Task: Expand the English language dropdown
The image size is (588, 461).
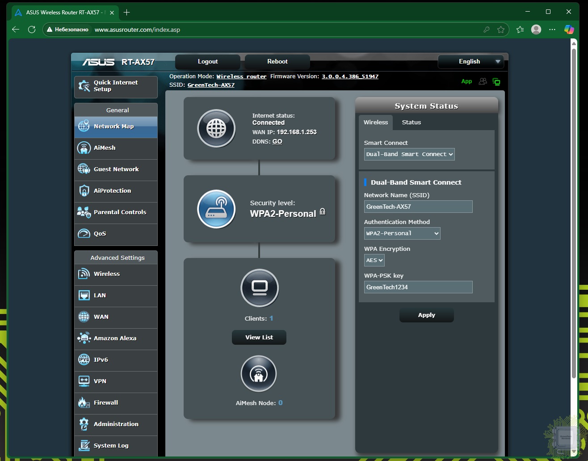Action: 471,62
